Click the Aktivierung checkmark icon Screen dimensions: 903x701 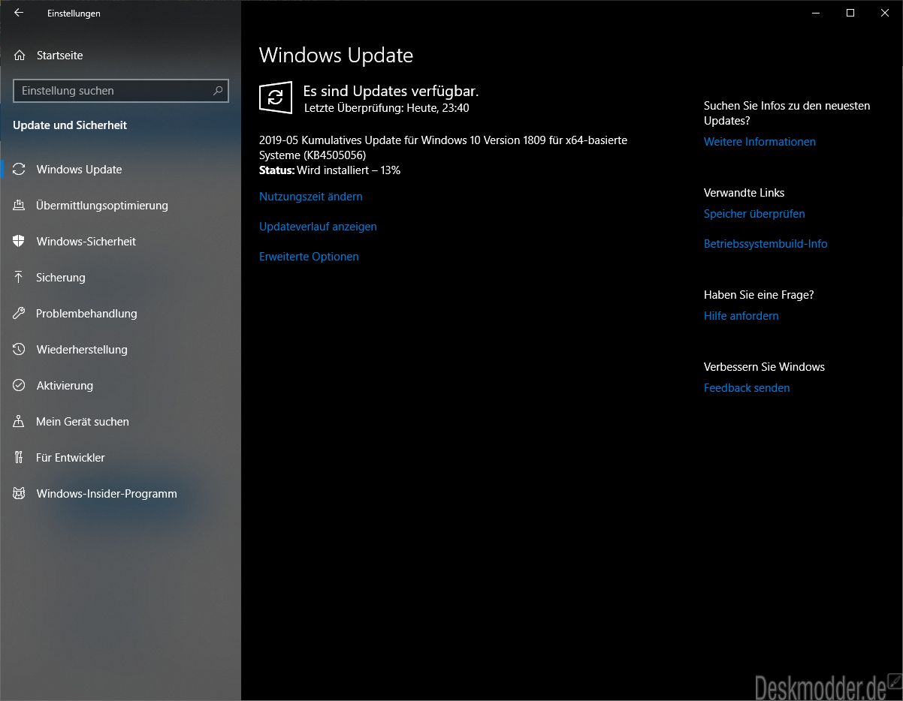pos(20,385)
